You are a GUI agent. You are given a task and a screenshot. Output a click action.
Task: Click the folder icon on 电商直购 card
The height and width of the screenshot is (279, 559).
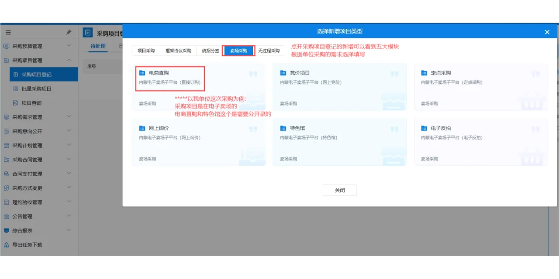pos(142,73)
